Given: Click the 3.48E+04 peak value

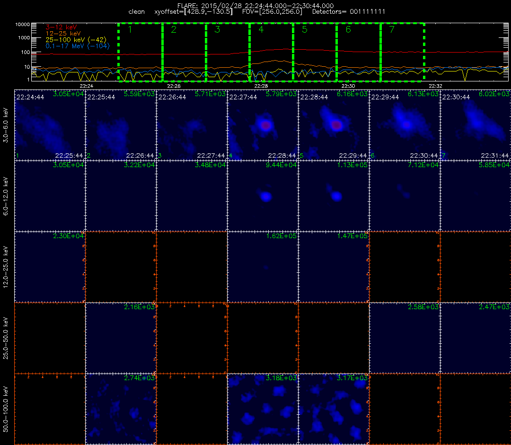Looking at the screenshot, I should pyautogui.click(x=210, y=165).
